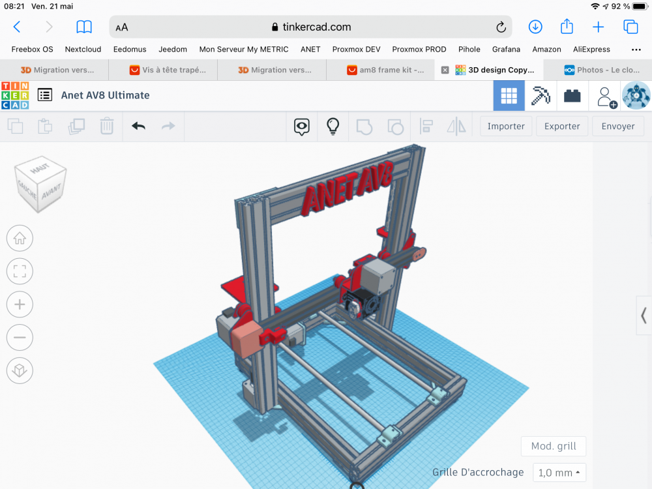Open the Pihole bookmark
The height and width of the screenshot is (489, 652).
[469, 49]
